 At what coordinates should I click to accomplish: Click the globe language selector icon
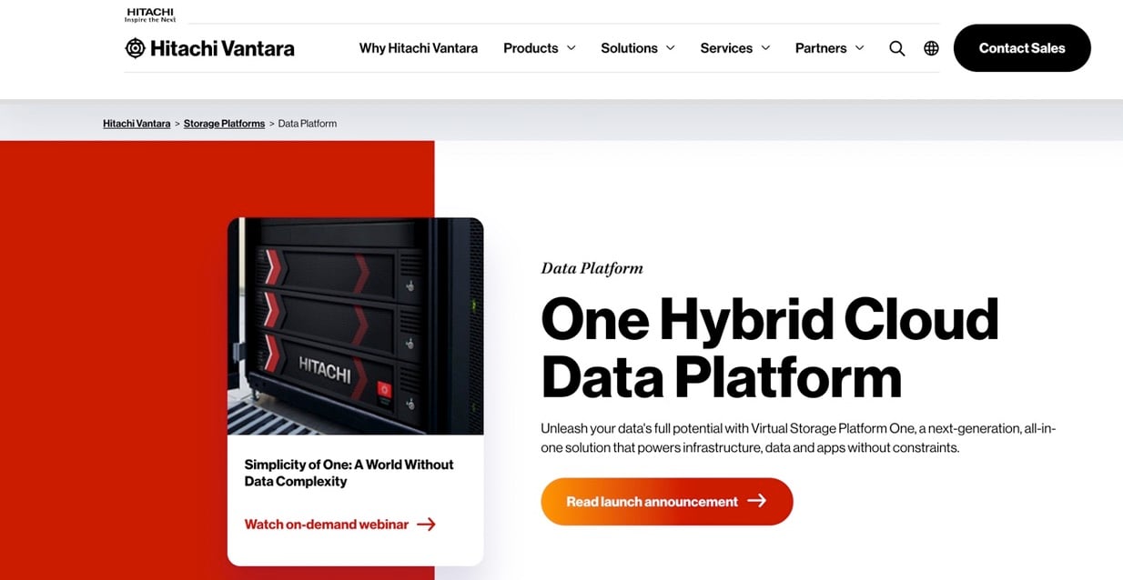click(x=931, y=48)
